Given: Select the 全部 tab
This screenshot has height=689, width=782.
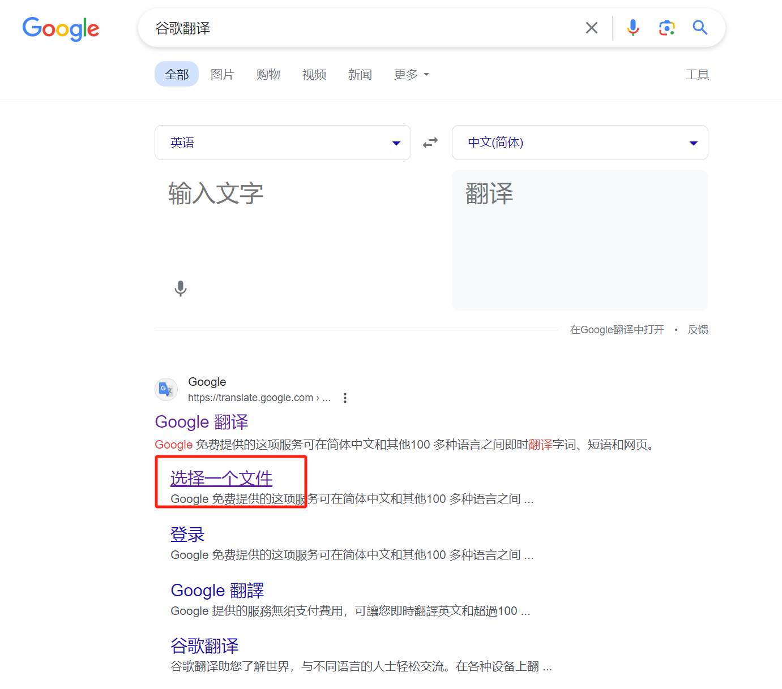Looking at the screenshot, I should (177, 74).
